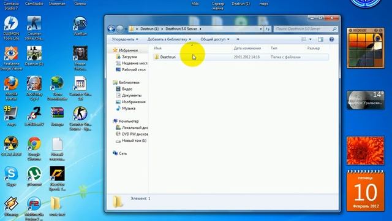Click the Deatrun (1) breadcrumb in the address bar

pos(149,29)
